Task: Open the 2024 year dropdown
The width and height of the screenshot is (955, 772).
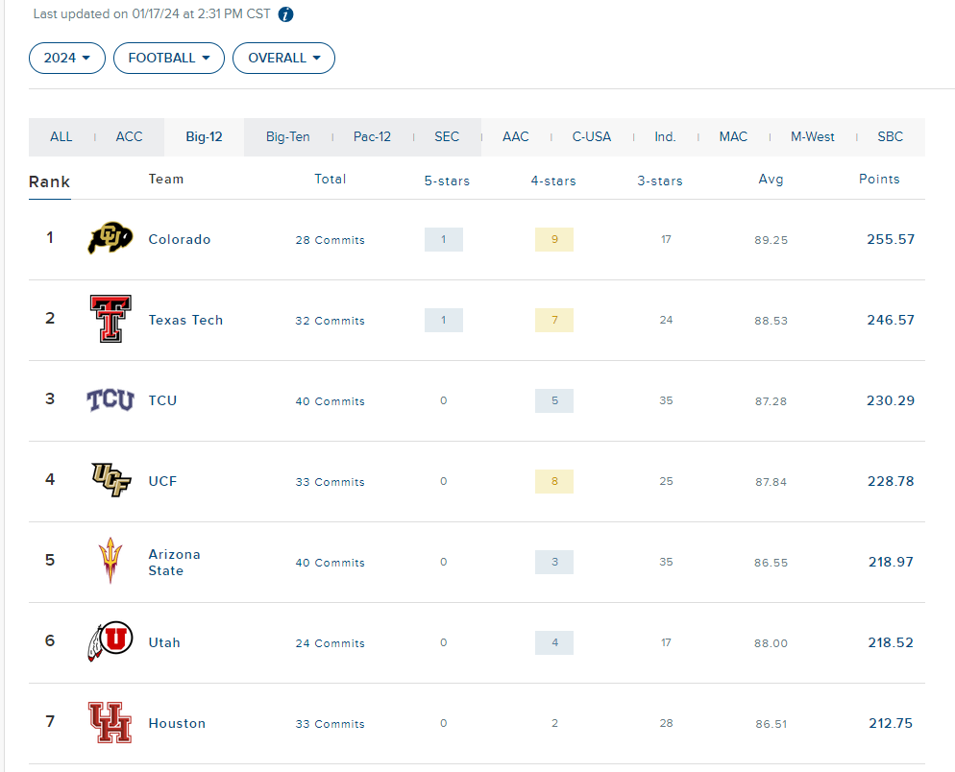Action: point(67,58)
